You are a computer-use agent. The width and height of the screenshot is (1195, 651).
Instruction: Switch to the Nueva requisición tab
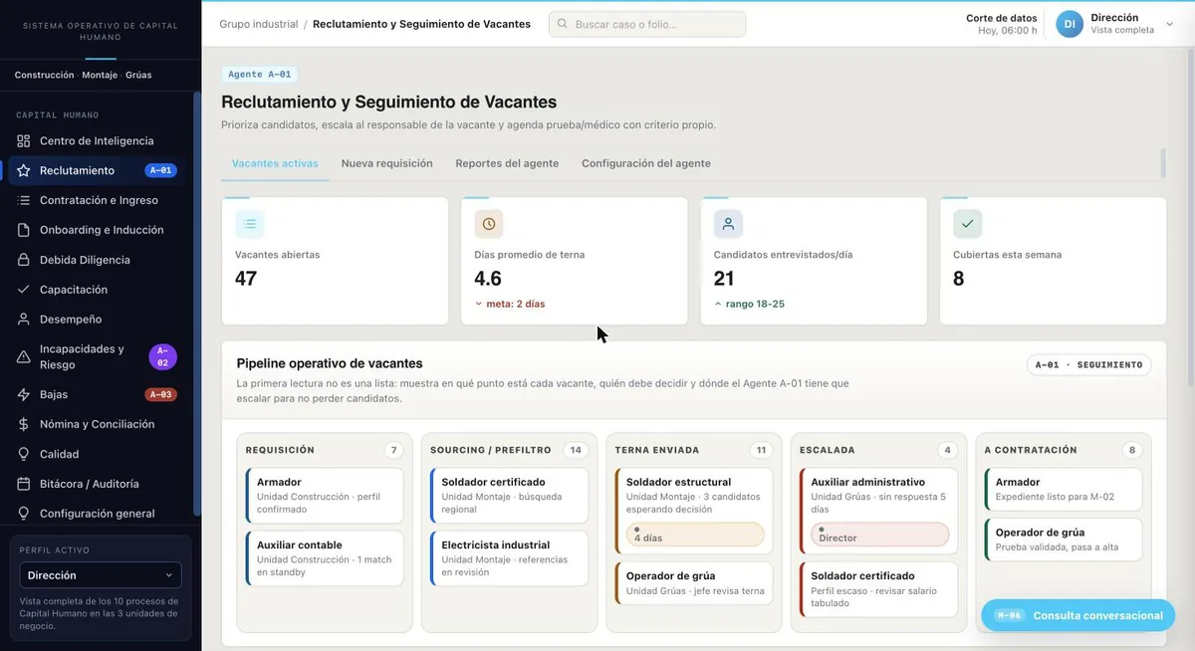tap(387, 163)
